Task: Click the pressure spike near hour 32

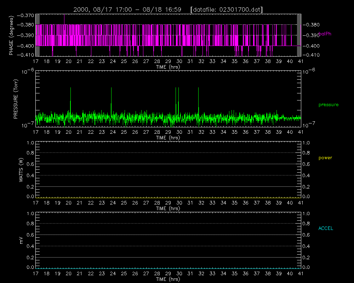Action: point(198,99)
